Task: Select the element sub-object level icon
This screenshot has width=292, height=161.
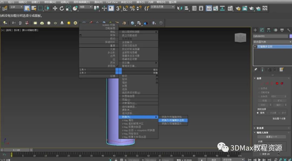Action: coord(282,83)
